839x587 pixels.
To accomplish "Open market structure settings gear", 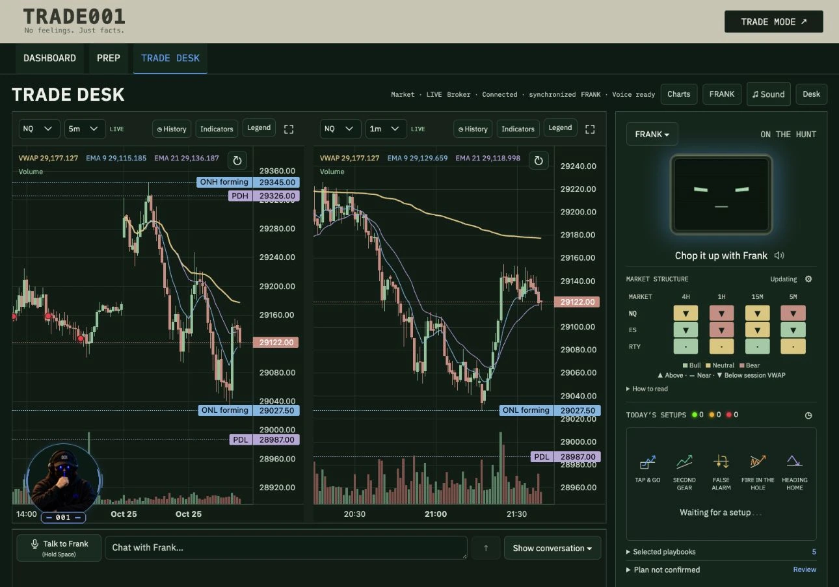I will pos(808,279).
